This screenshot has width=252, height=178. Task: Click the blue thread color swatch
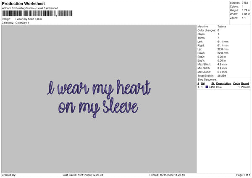(207, 87)
